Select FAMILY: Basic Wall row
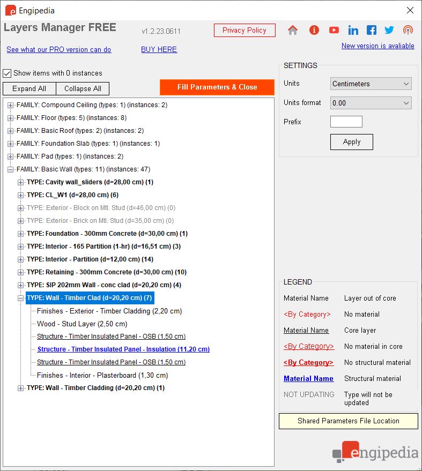Viewport: 422px width, 471px height. point(83,169)
